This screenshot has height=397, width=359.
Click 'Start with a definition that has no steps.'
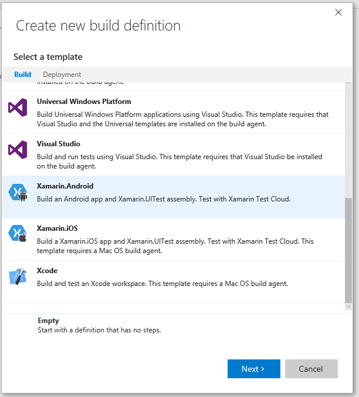point(99,330)
